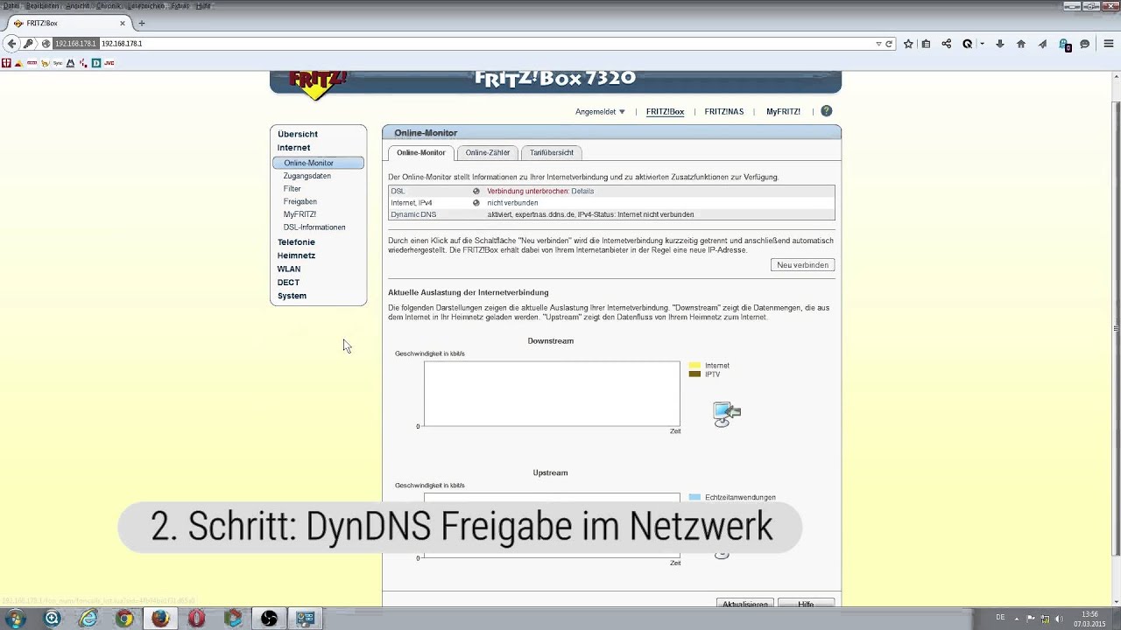
Task: Bookmark this page with the star icon
Action: pyautogui.click(x=908, y=44)
